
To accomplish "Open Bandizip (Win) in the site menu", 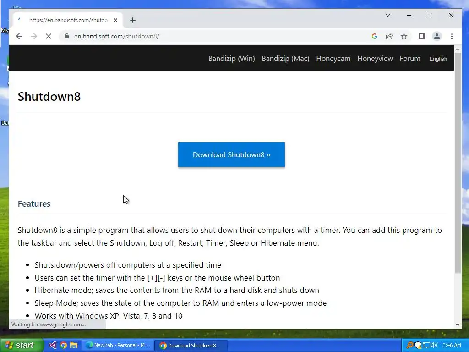I will point(231,59).
